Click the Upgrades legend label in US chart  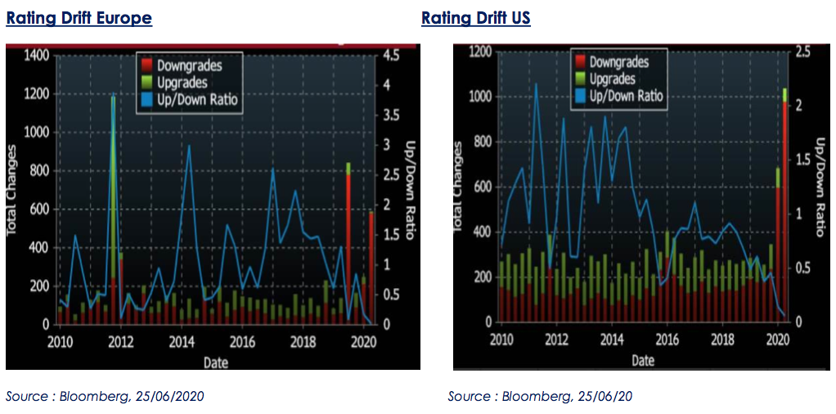[613, 79]
